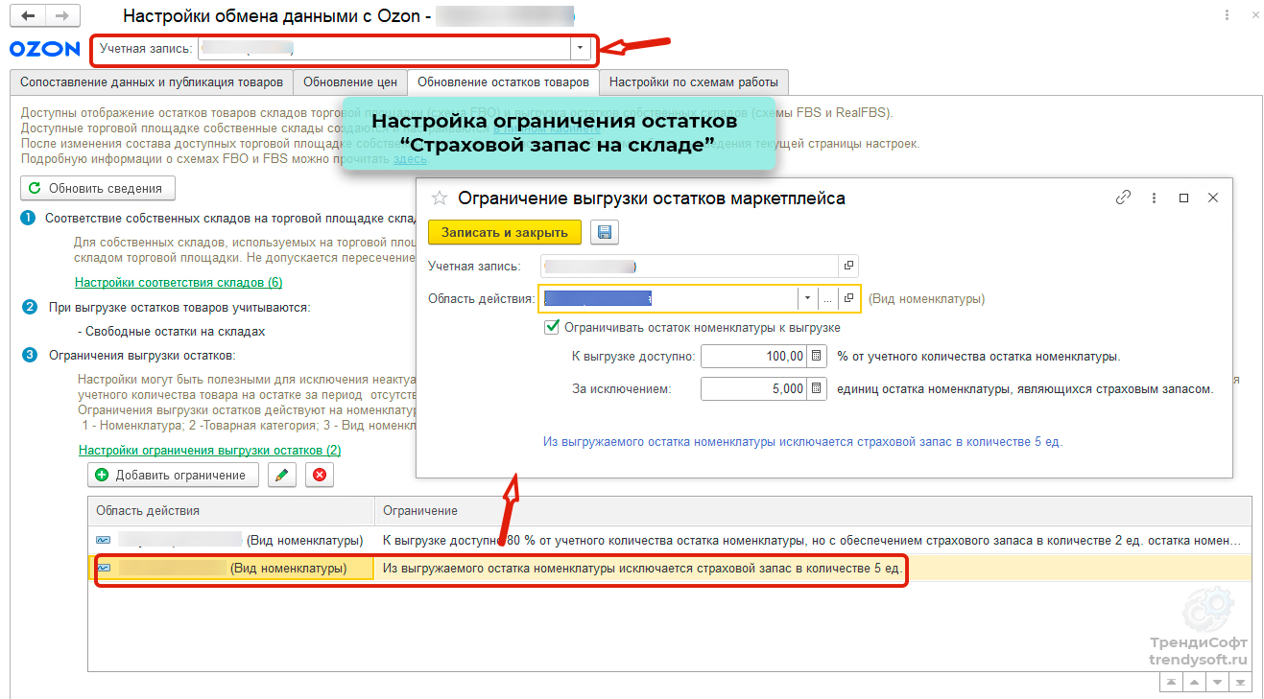The width and height of the screenshot is (1264, 699).
Task: Copy link with the chain icon in dialog
Action: coord(1123,198)
